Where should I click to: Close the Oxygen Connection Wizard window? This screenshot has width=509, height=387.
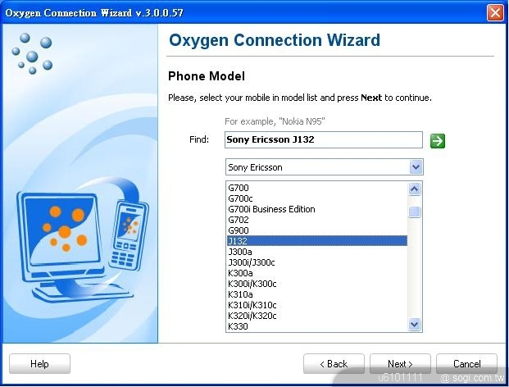point(495,13)
